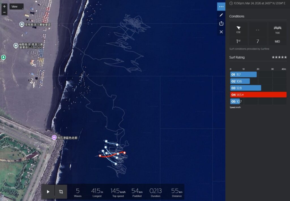Click the G Cool Surf location pin

[16, 45]
